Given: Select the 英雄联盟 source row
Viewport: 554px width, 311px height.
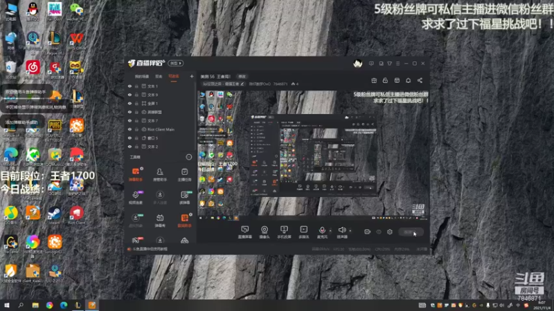Looking at the screenshot, I should (161, 112).
